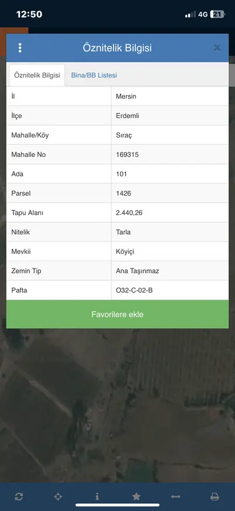235x511 pixels.
Task: Tap the refresh icon in bottom toolbar
Action: pos(19,497)
